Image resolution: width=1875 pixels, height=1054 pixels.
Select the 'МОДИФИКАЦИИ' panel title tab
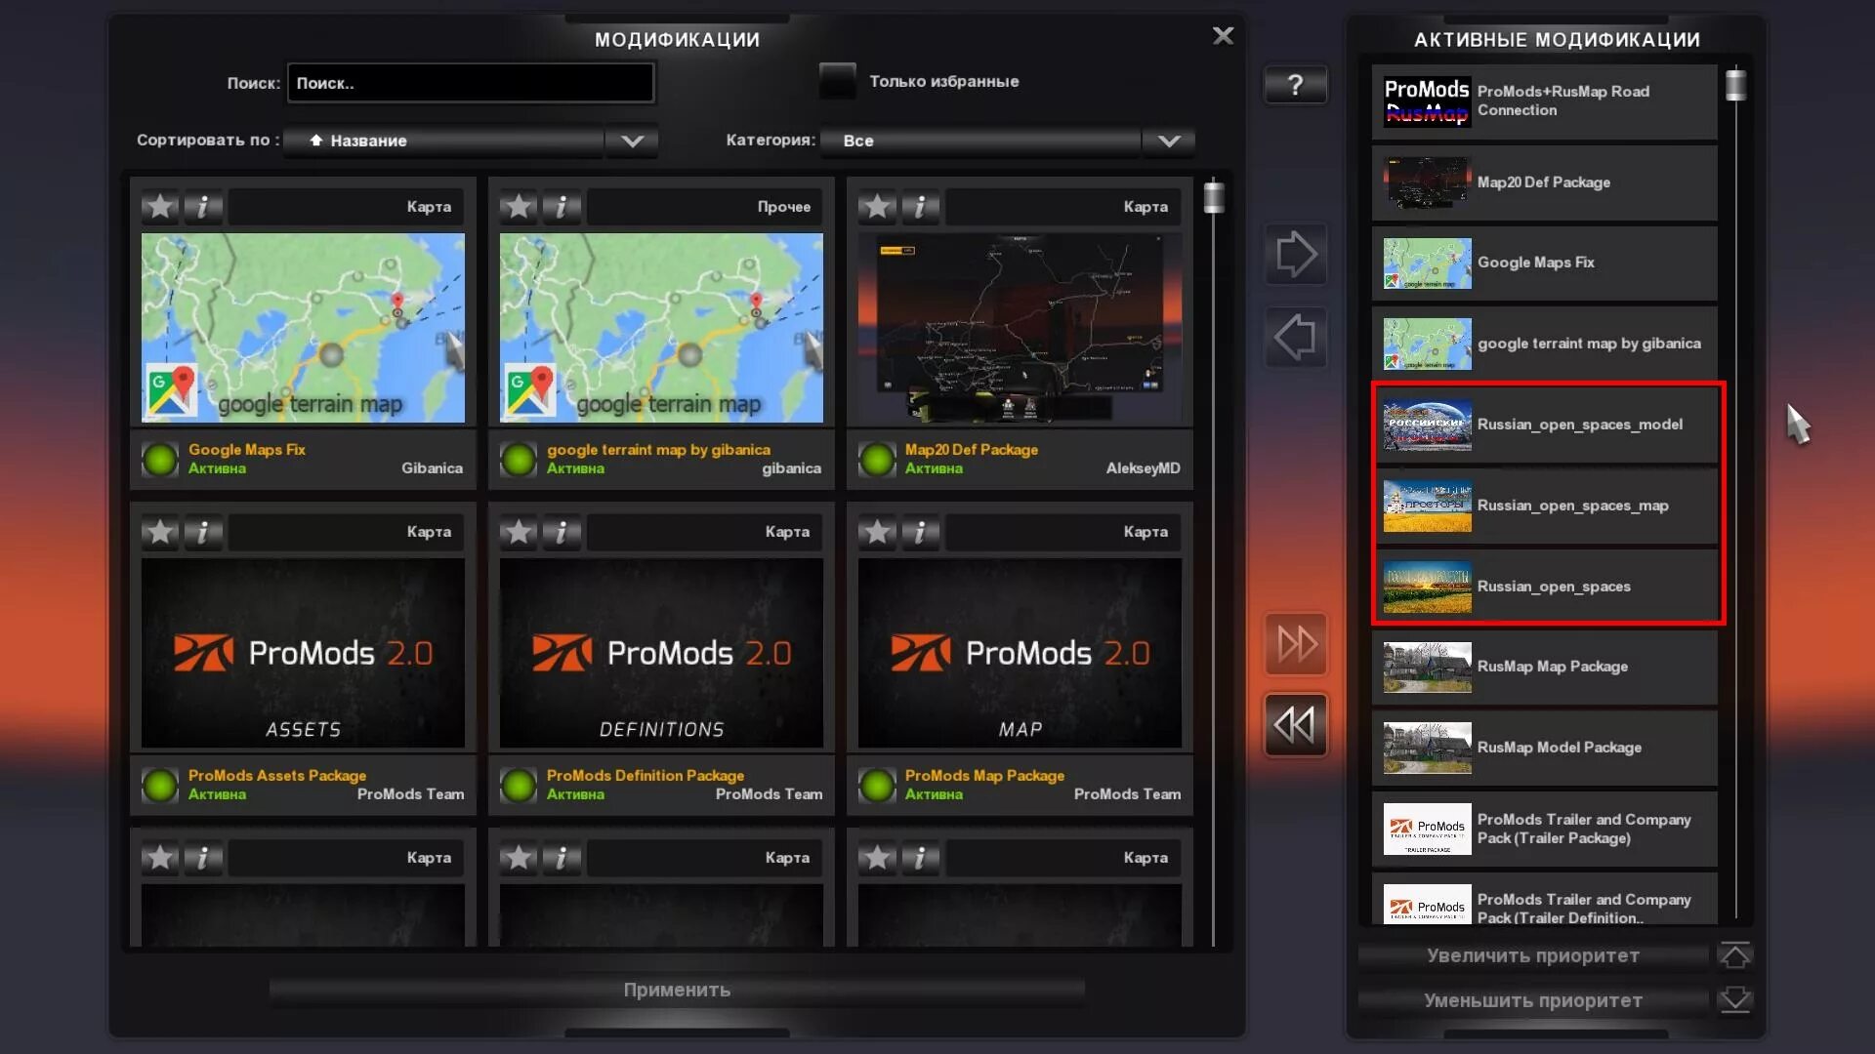[678, 39]
